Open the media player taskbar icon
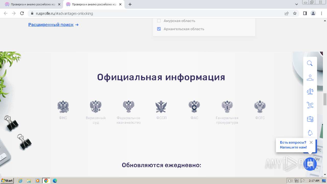327x184 pixels. pos(38,181)
